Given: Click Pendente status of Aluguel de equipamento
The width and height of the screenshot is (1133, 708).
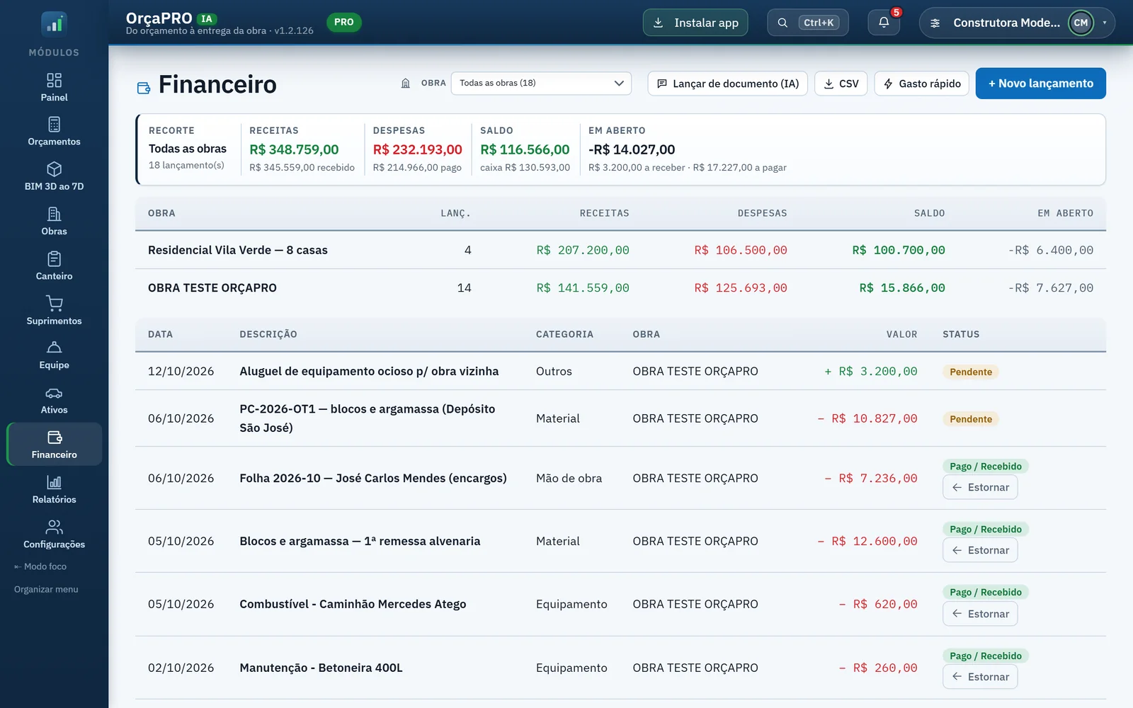Looking at the screenshot, I should (971, 372).
